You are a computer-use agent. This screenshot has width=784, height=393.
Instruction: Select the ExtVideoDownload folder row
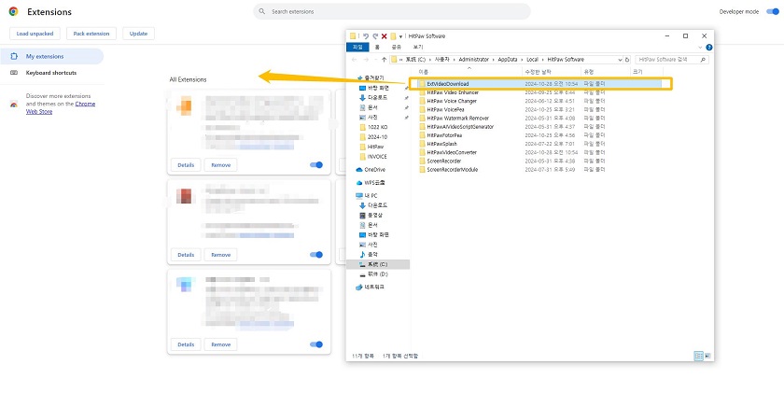click(540, 84)
